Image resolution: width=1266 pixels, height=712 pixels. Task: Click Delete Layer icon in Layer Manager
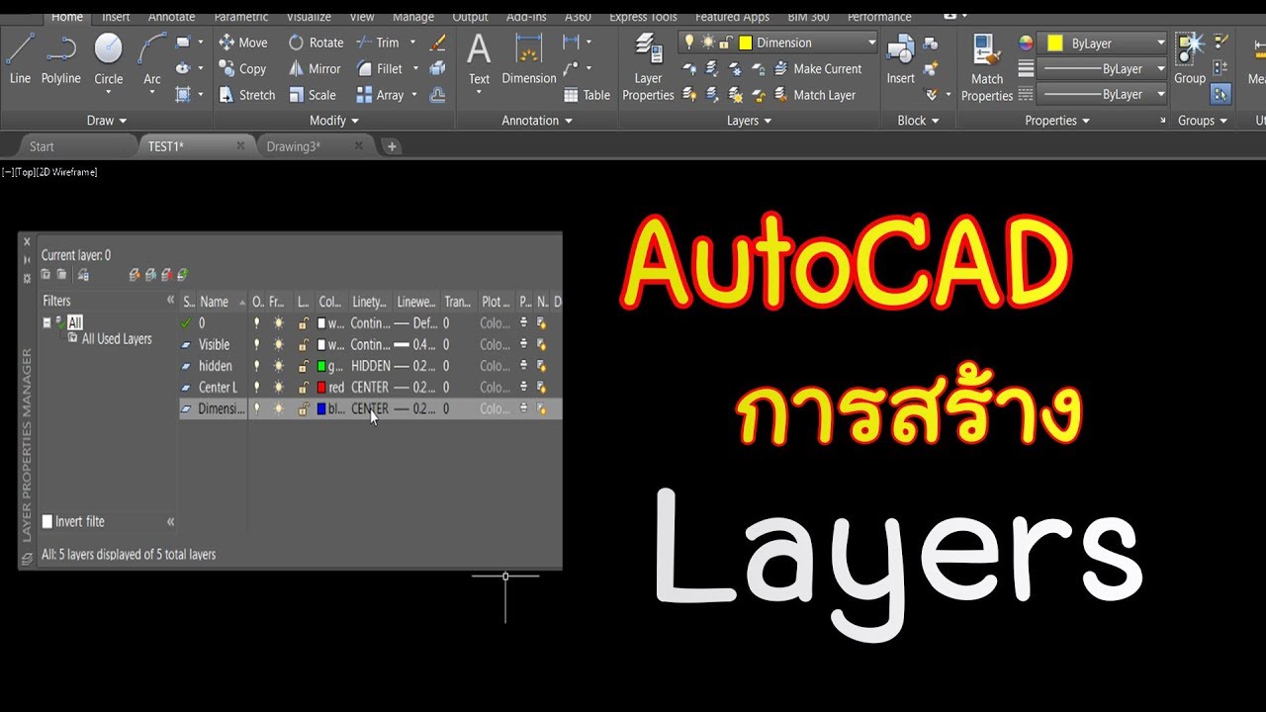(x=166, y=275)
